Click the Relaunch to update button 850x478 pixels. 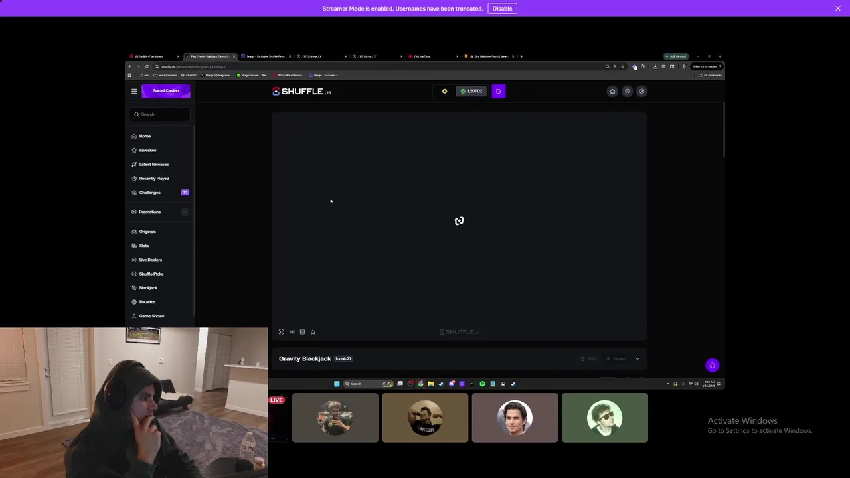(x=706, y=66)
